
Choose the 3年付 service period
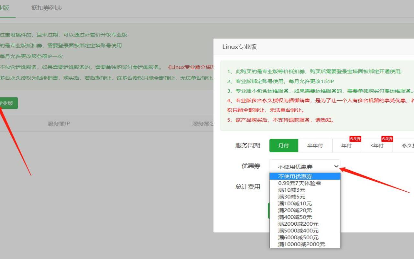[377, 146]
